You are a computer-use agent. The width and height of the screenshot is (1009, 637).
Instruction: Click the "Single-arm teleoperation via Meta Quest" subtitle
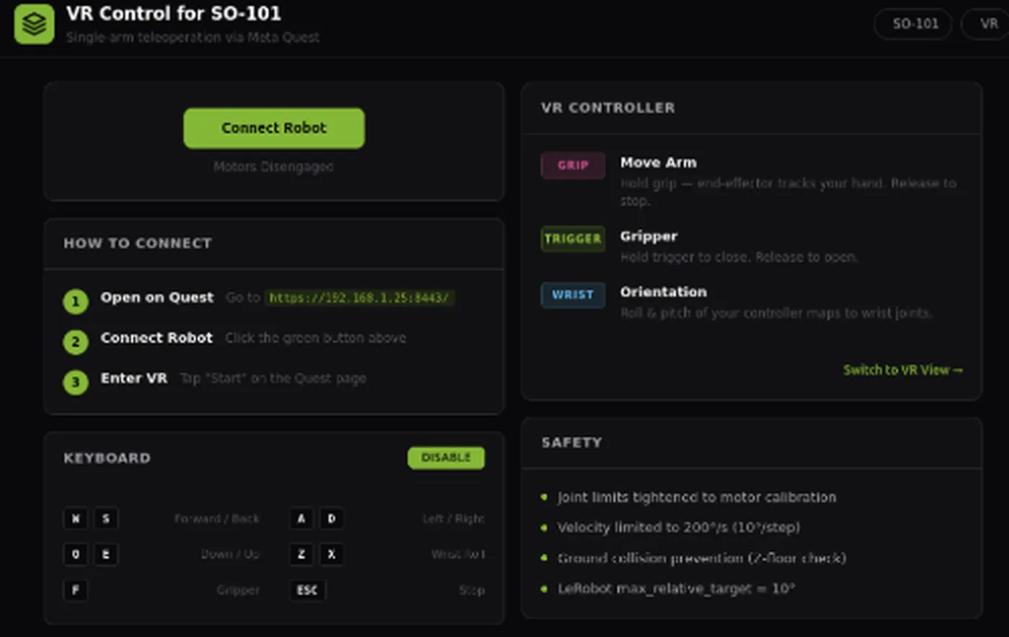coord(193,37)
